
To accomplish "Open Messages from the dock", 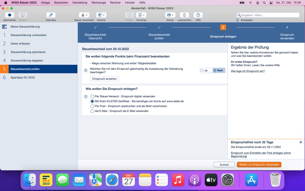I will (x=63, y=180).
